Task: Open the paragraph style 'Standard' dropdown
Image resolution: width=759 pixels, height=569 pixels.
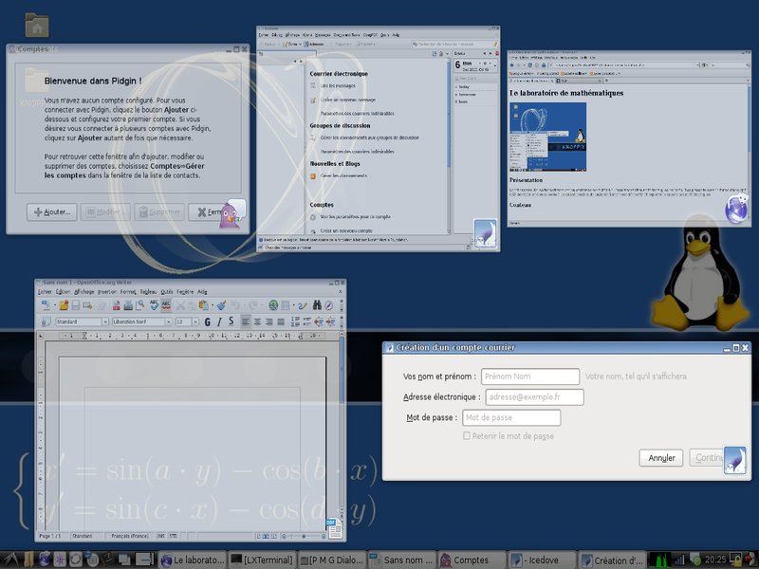Action: (105, 322)
